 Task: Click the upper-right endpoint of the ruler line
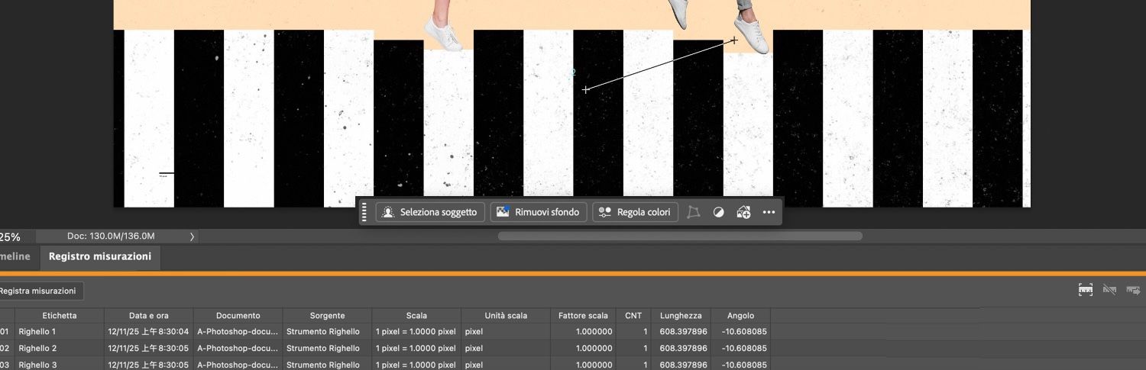click(734, 40)
